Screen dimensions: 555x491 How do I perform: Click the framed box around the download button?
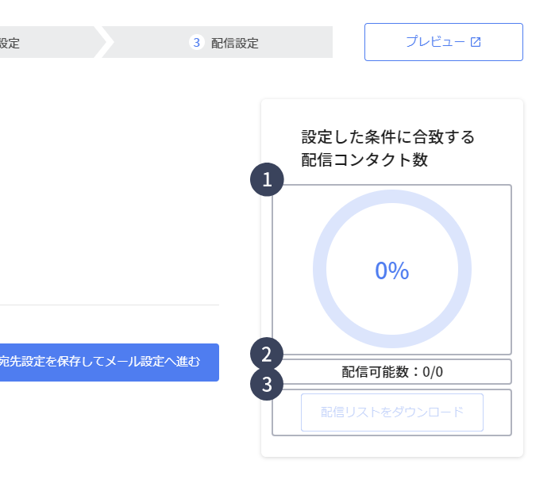point(391,412)
